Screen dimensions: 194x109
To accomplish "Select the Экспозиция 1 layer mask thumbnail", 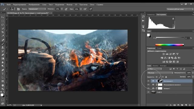I will 160,81.
